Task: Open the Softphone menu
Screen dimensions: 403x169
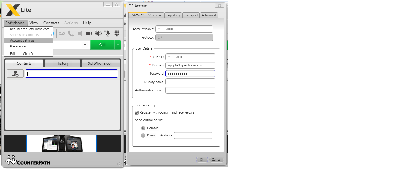Action: (15, 23)
